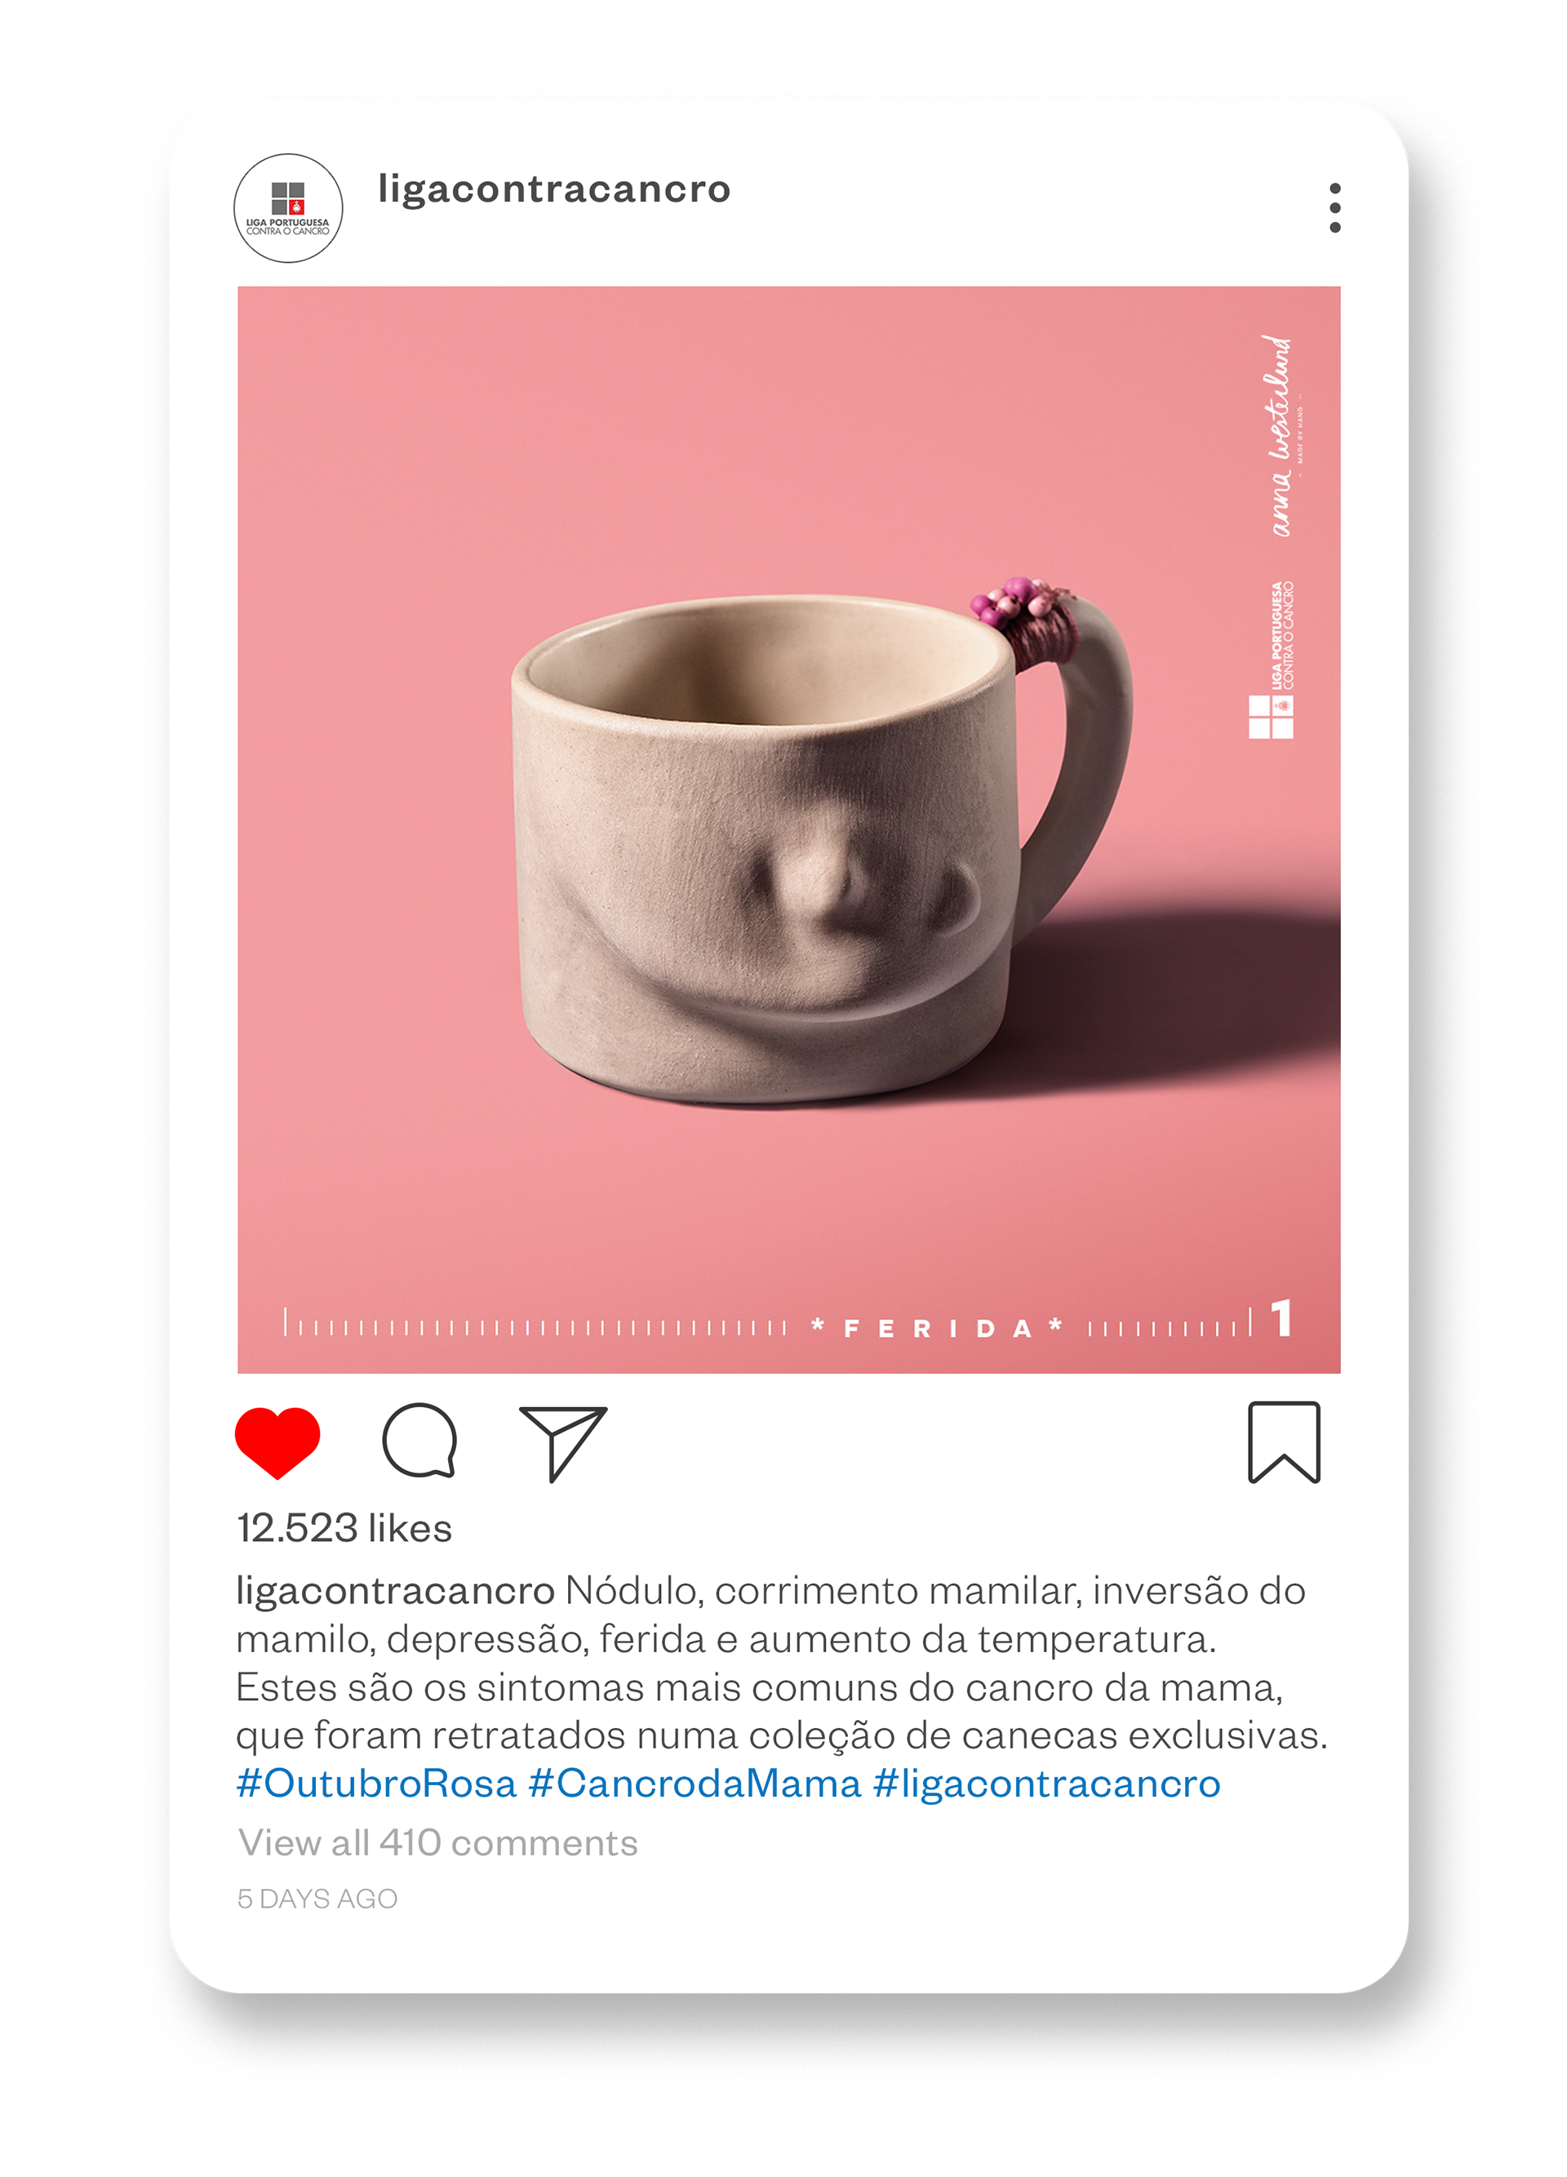Open the Liga Portuguesa profile picture
Screen dimensions: 1567x2177
tap(288, 208)
